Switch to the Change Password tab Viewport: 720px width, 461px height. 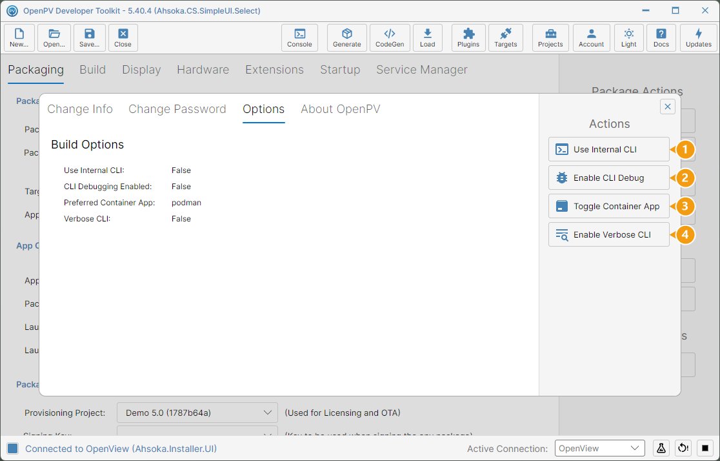[177, 109]
